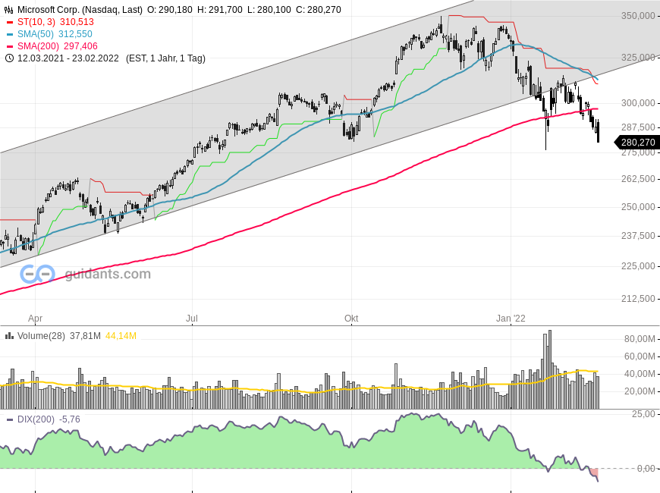Click the Microsoft Corp. (Nasdaq, Last) title
Image resolution: width=660 pixels, height=493 pixels.
tap(80, 10)
